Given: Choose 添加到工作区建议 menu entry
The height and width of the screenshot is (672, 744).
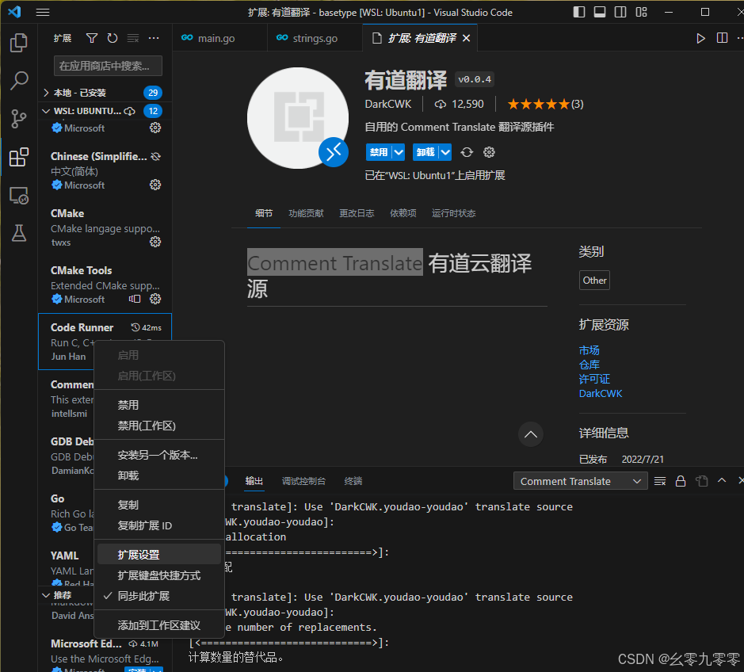Looking at the screenshot, I should tap(159, 625).
